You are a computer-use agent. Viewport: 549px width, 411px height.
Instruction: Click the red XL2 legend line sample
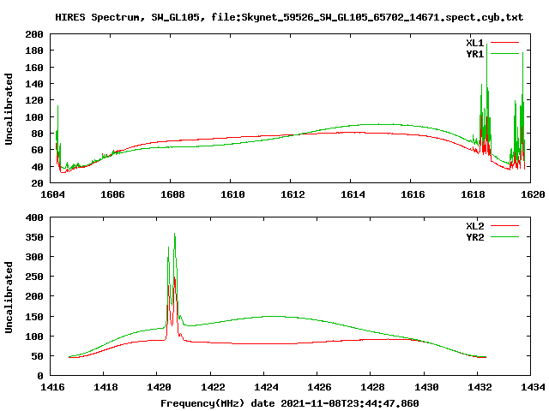click(504, 226)
